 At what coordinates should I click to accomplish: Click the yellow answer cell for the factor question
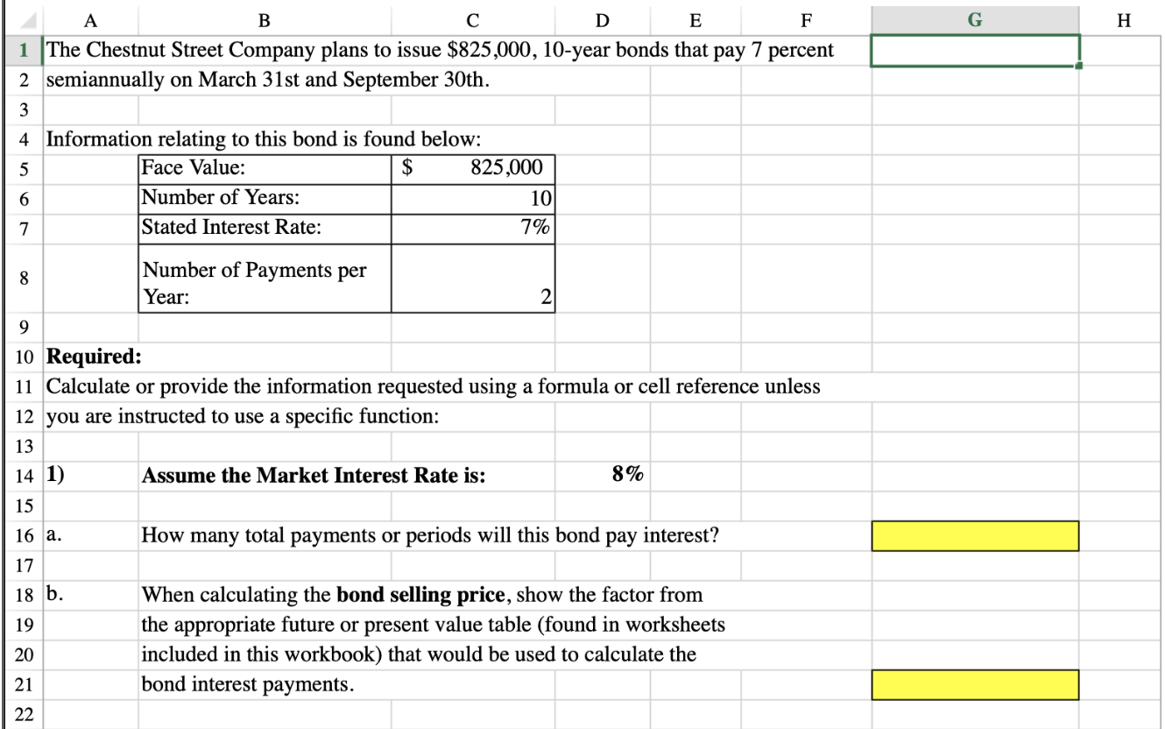tap(973, 685)
